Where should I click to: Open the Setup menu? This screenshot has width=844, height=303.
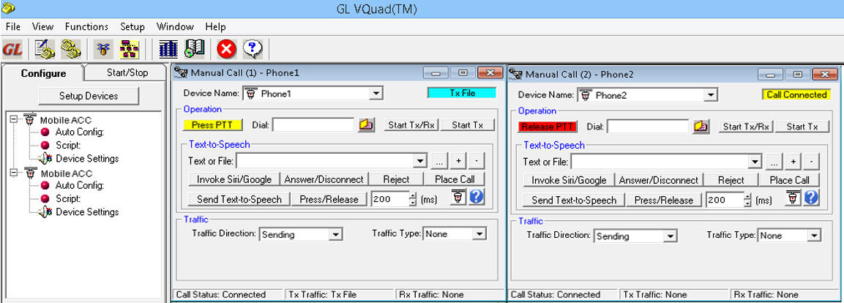point(132,26)
